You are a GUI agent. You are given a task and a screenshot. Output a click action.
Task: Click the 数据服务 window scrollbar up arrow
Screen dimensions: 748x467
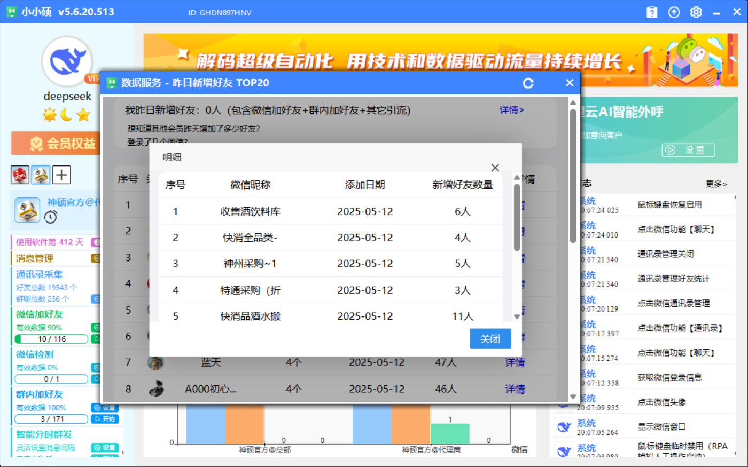coord(573,102)
